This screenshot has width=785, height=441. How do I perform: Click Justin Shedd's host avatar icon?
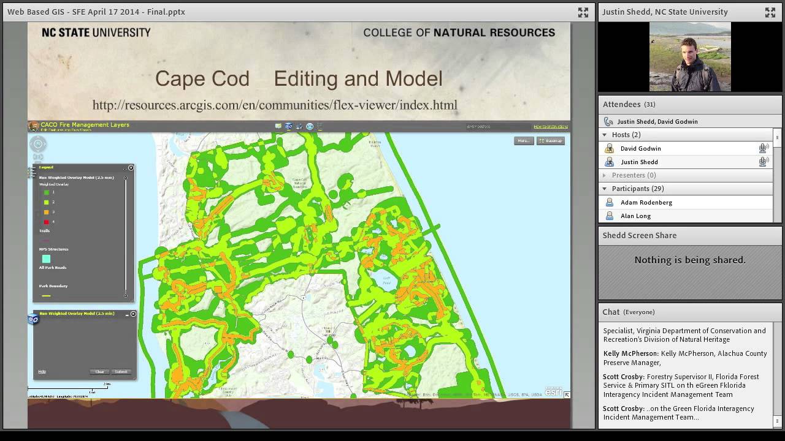pos(609,162)
